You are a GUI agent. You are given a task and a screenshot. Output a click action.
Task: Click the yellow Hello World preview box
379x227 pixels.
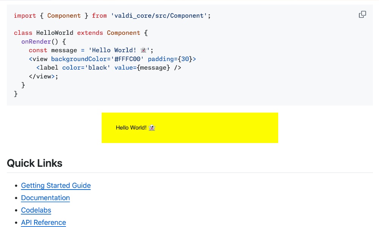point(189,127)
